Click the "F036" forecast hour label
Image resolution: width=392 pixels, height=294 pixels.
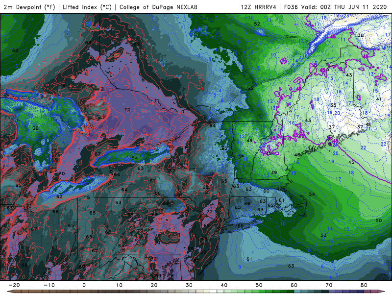point(291,7)
